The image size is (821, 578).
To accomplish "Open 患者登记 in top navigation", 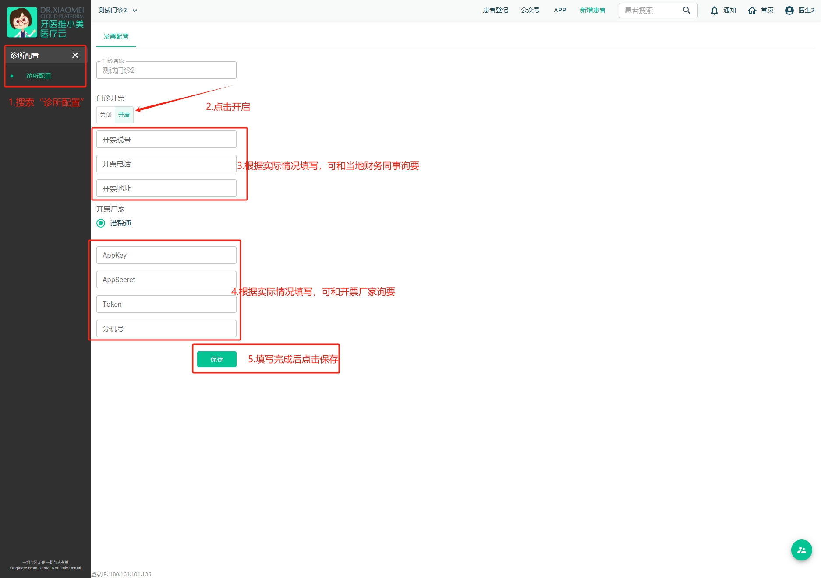I will (495, 11).
